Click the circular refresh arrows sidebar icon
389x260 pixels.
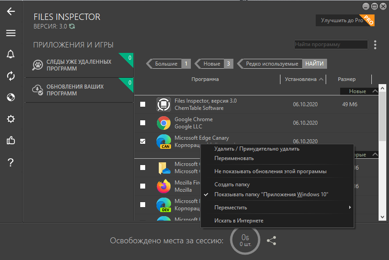coord(11,76)
